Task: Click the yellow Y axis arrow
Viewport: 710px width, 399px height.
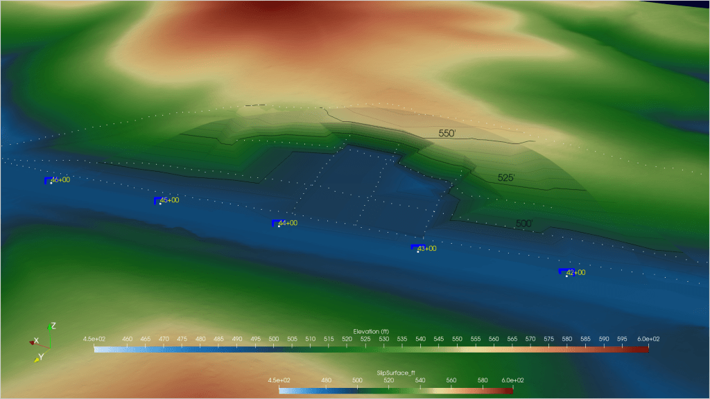Action: coord(38,360)
